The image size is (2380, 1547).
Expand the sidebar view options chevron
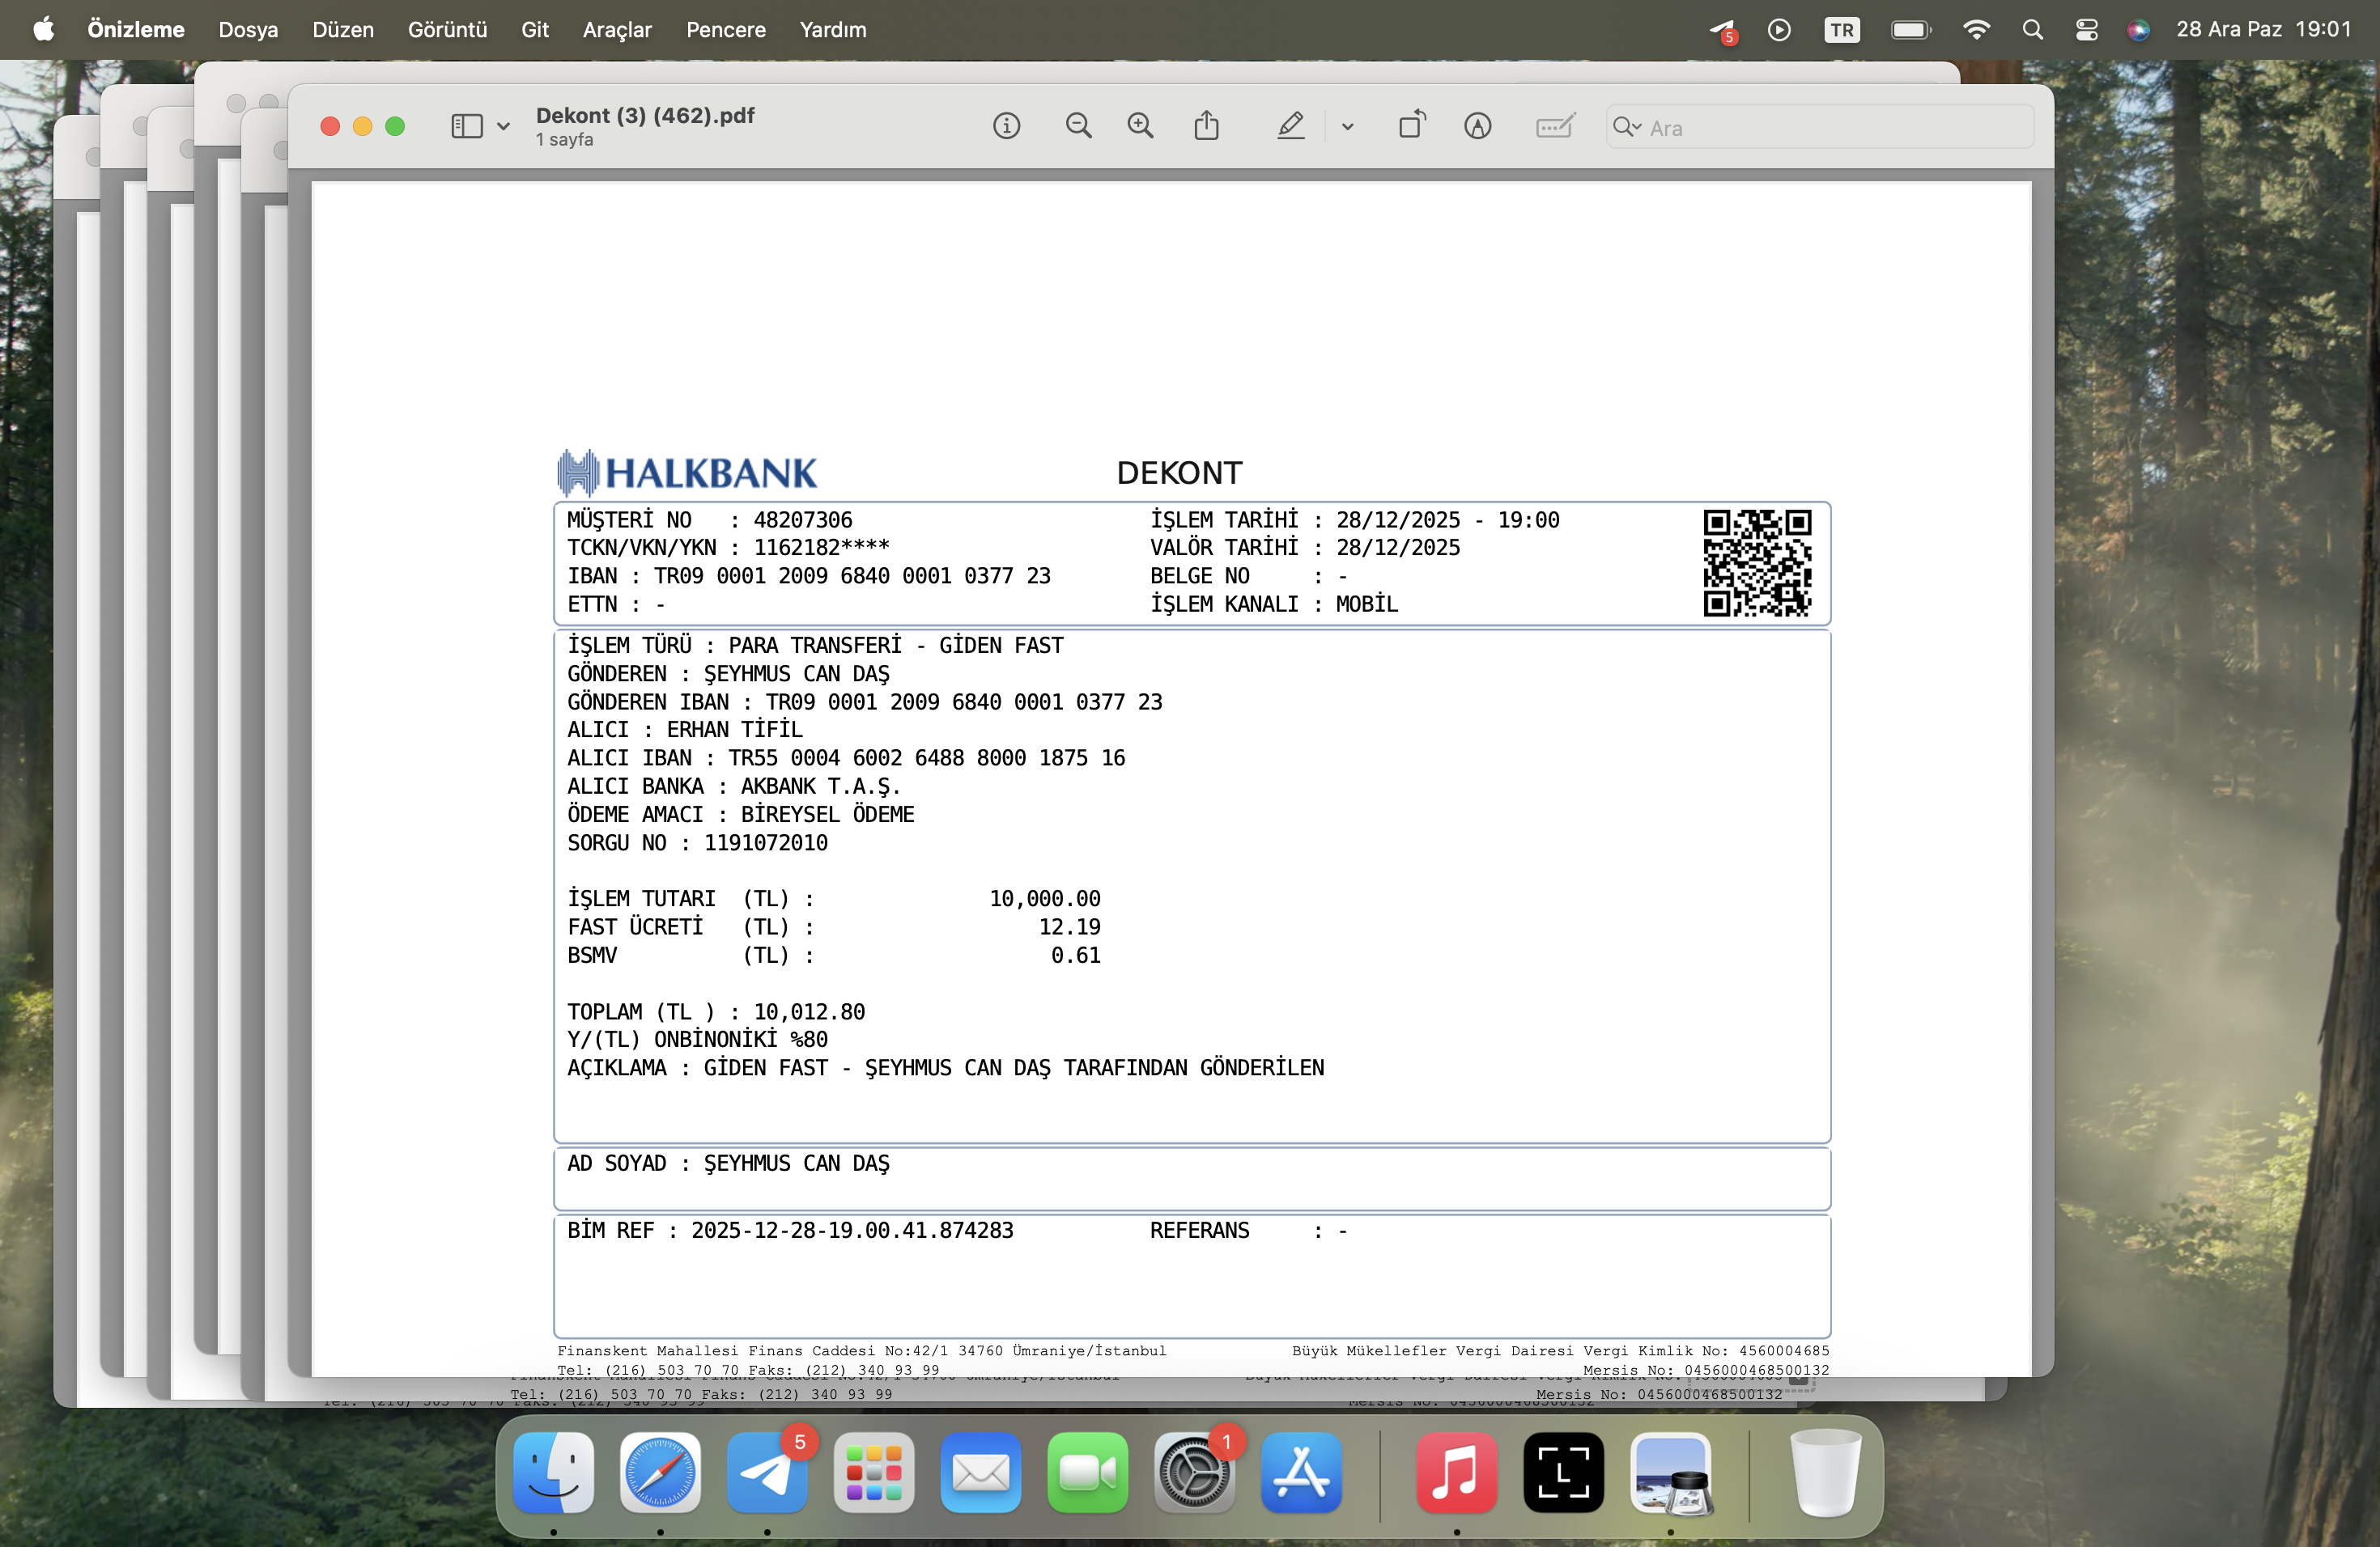tap(503, 127)
